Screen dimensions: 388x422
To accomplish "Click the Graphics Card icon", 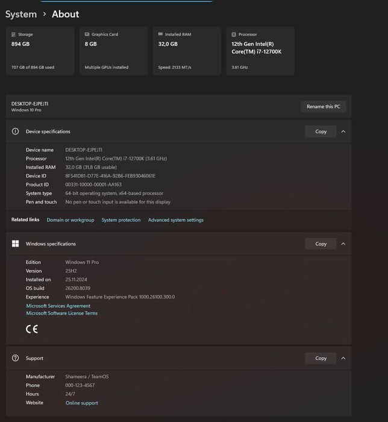I will 87,34.
